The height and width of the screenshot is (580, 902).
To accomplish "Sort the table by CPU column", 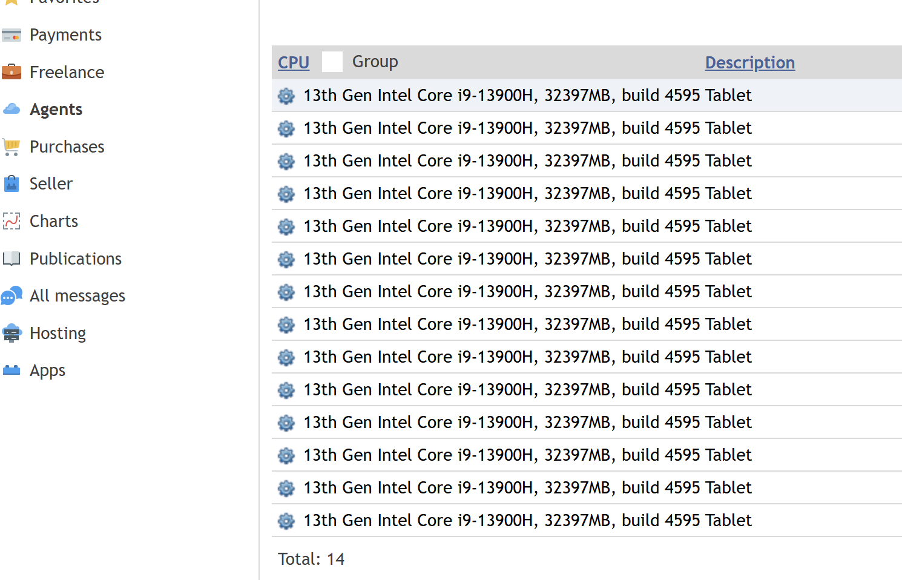I will [x=294, y=62].
